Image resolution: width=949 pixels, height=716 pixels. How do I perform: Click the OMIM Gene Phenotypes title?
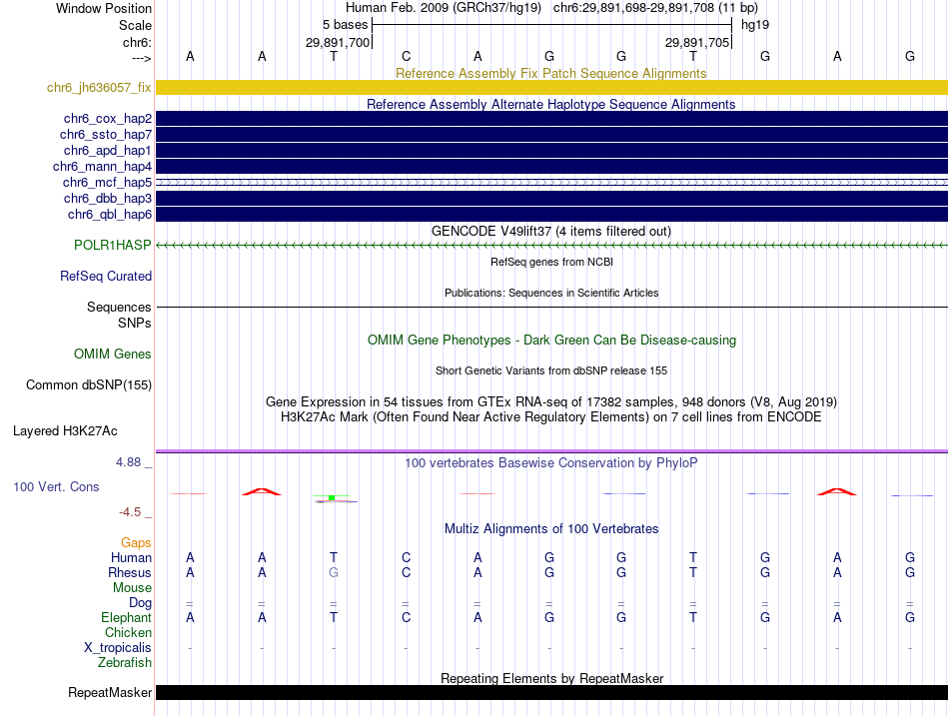tap(551, 341)
